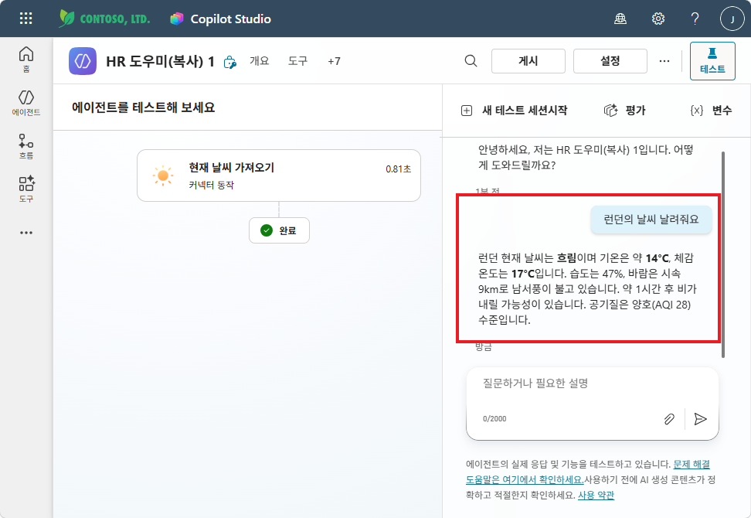Open the environment globe icon
This screenshot has height=518, width=751.
tap(620, 19)
